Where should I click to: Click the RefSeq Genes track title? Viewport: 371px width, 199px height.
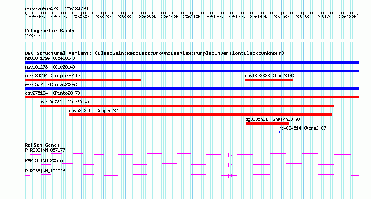[42, 145]
